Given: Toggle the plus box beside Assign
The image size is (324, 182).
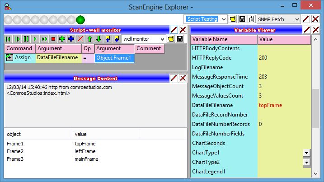Looking at the screenshot, I should coord(9,58).
